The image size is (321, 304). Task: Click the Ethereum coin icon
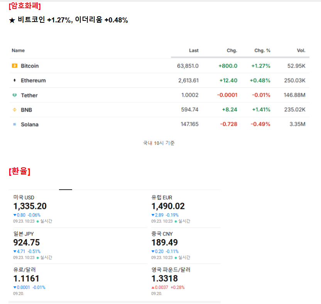pyautogui.click(x=15, y=80)
